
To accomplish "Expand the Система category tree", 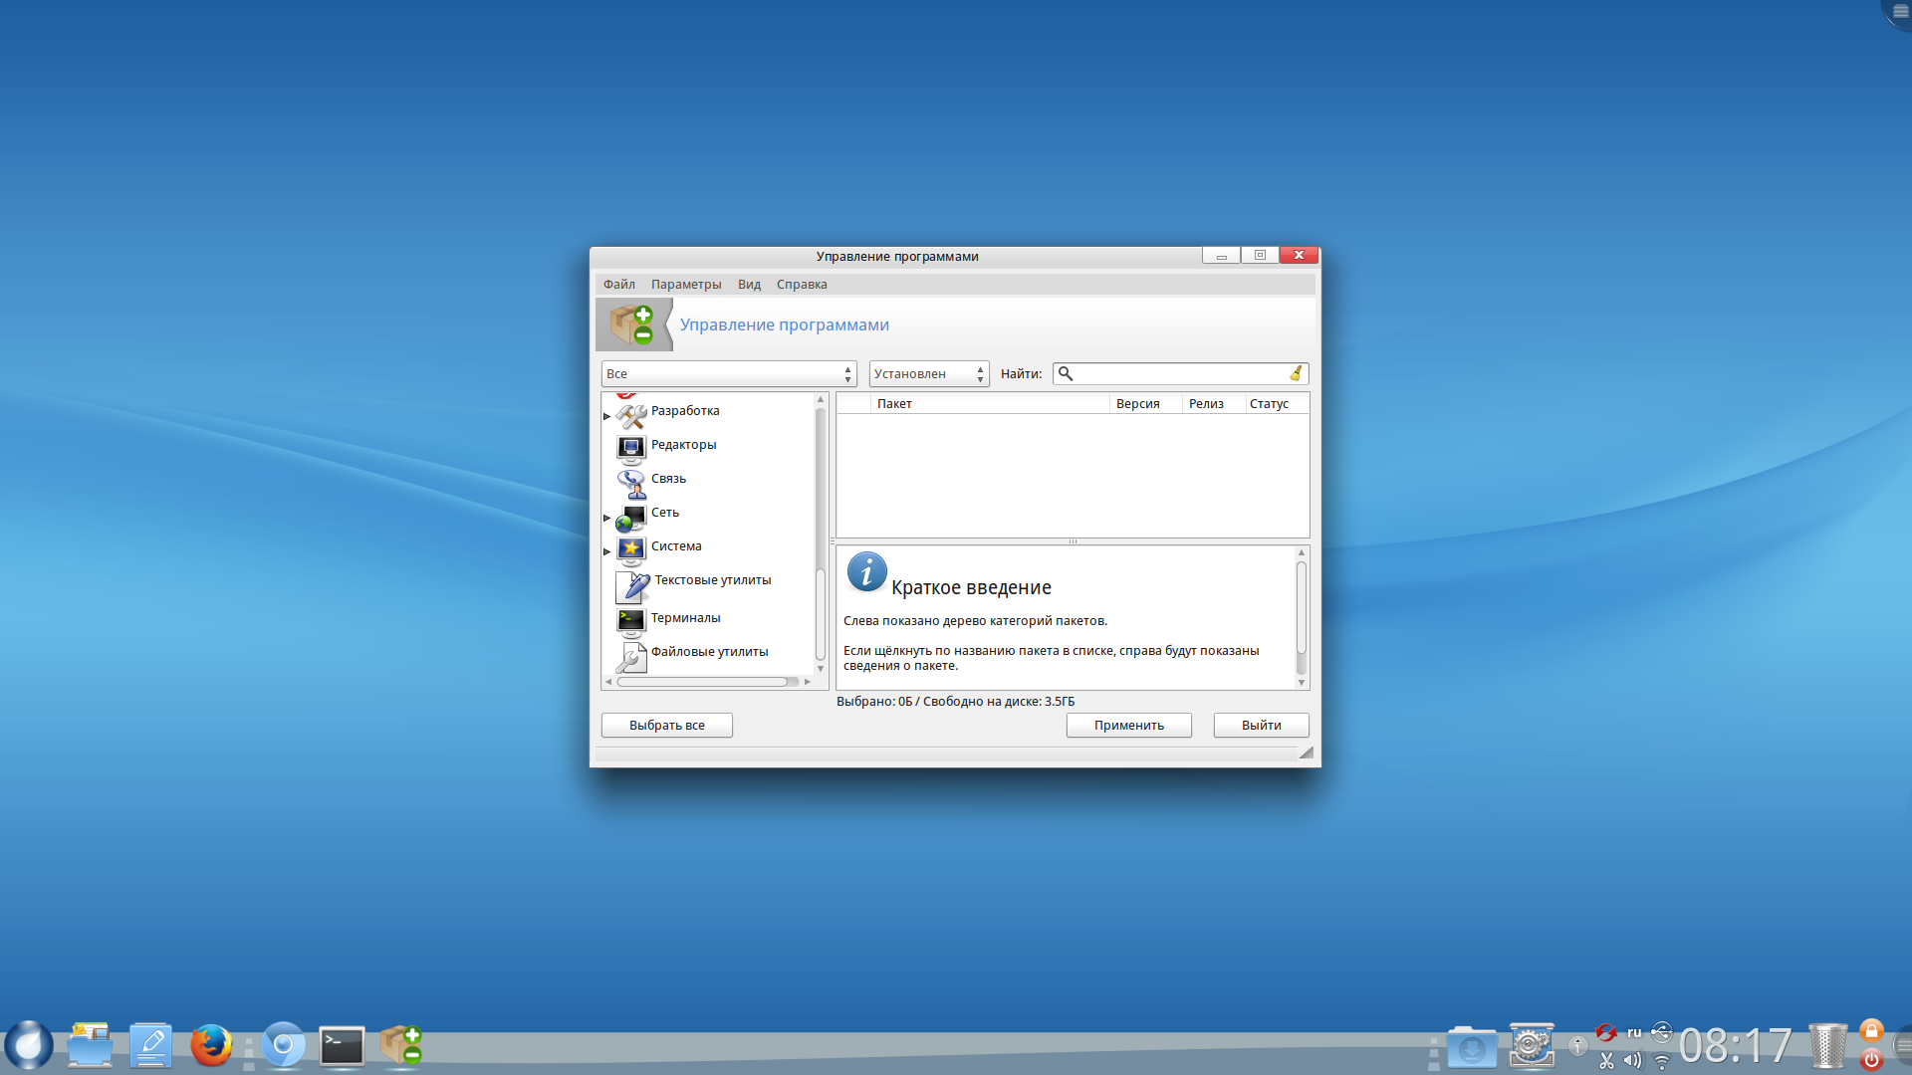I will (x=606, y=551).
